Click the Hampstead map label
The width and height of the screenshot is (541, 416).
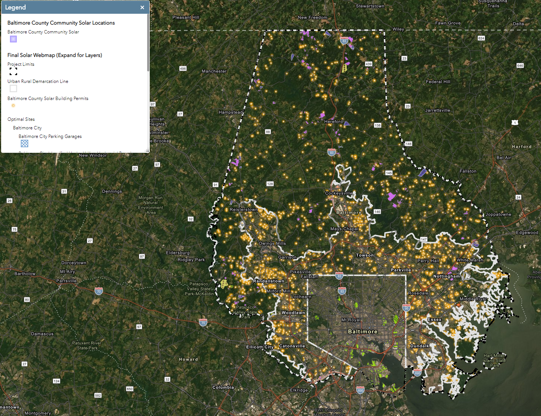tap(231, 112)
